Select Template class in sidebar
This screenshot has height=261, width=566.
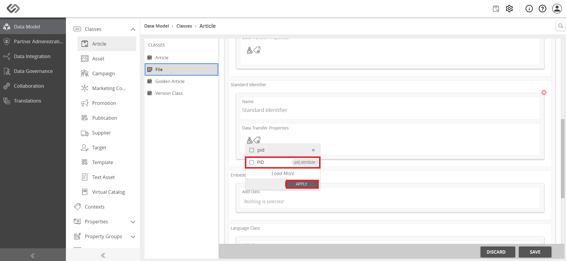pos(107,162)
